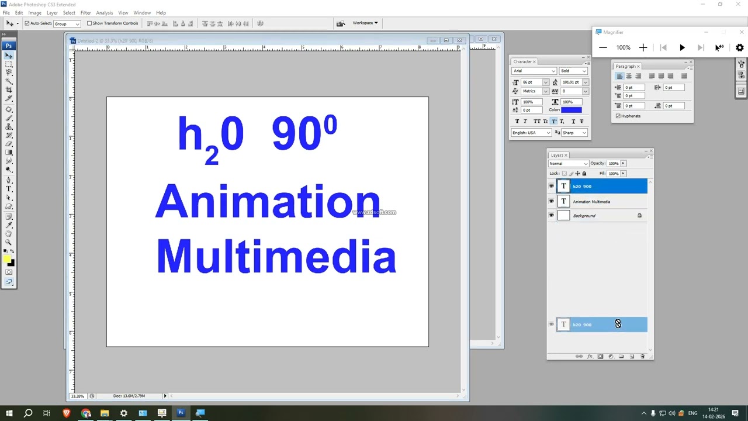Open the layer Fill slider arrow
The width and height of the screenshot is (748, 421).
pyautogui.click(x=623, y=174)
